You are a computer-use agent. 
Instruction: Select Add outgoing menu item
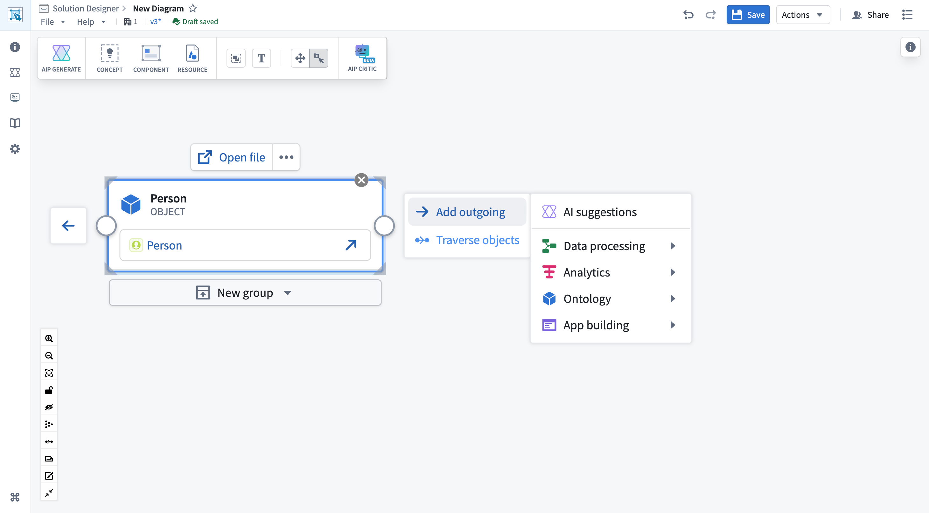467,212
